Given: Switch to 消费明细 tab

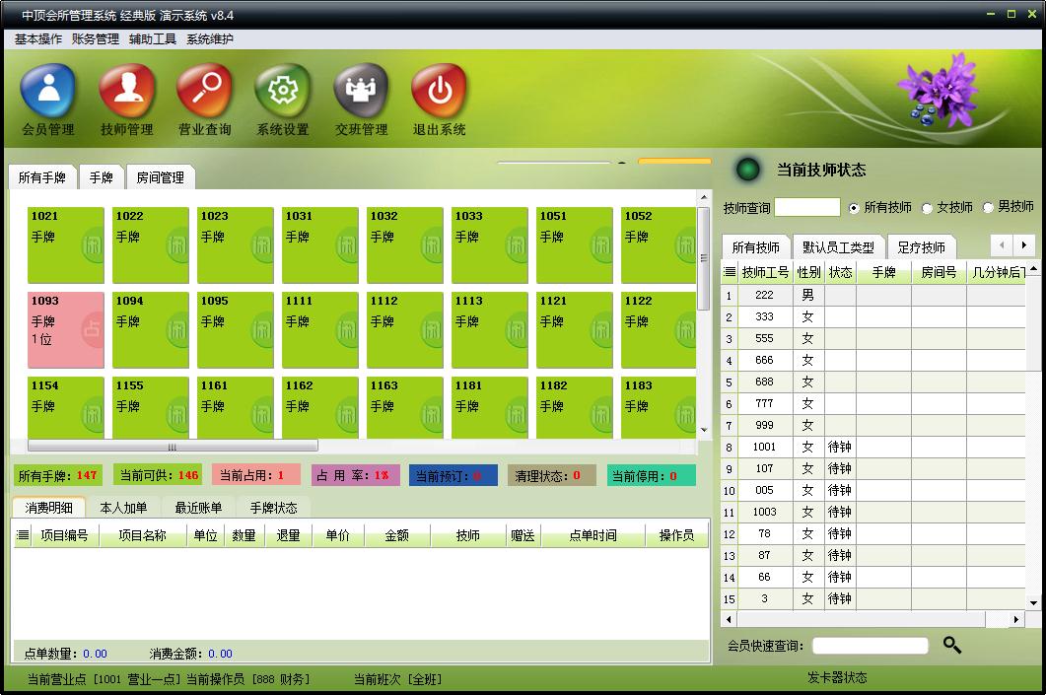Looking at the screenshot, I should 48,508.
